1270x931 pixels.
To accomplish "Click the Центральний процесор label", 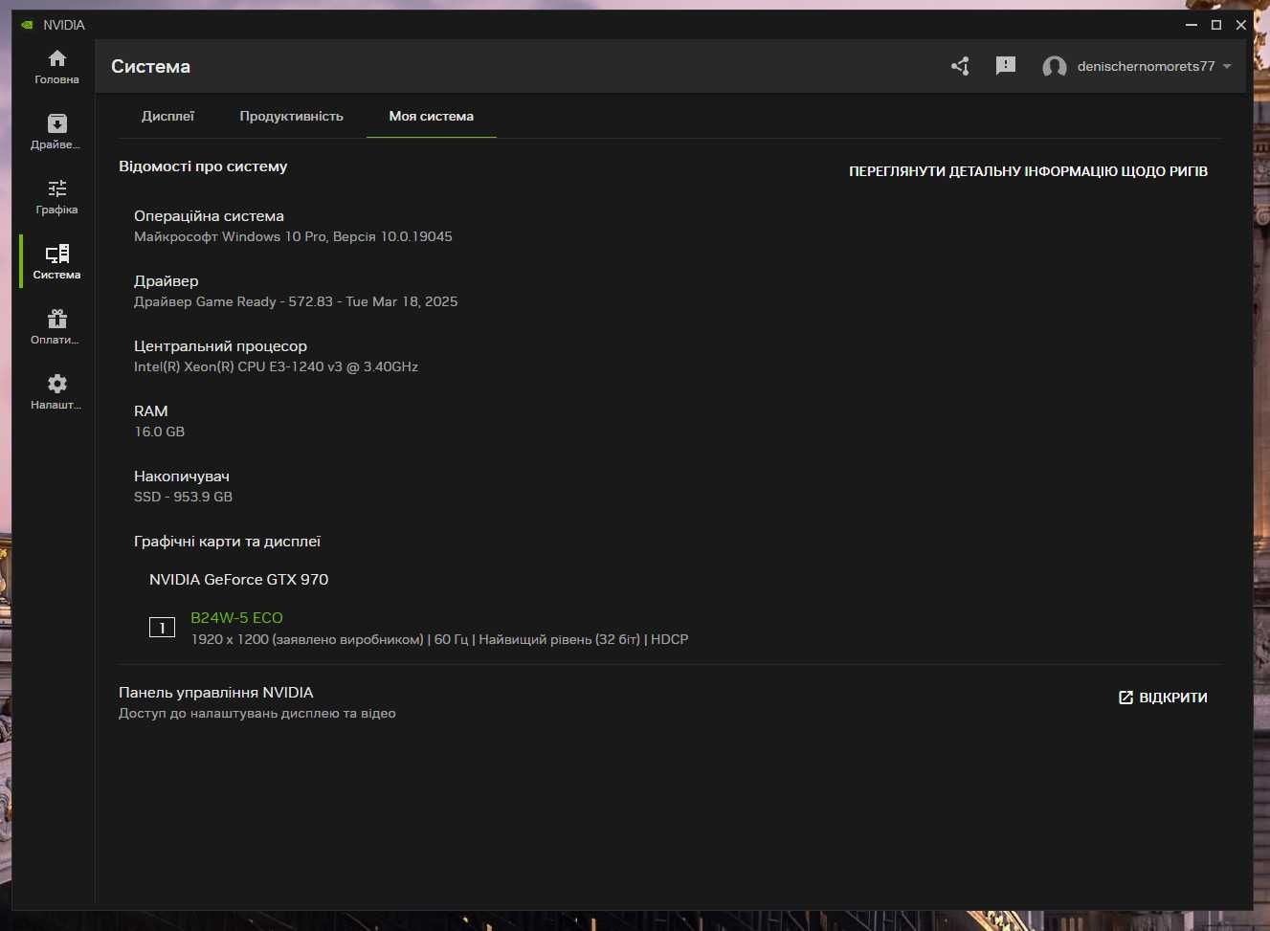I will tap(220, 346).
